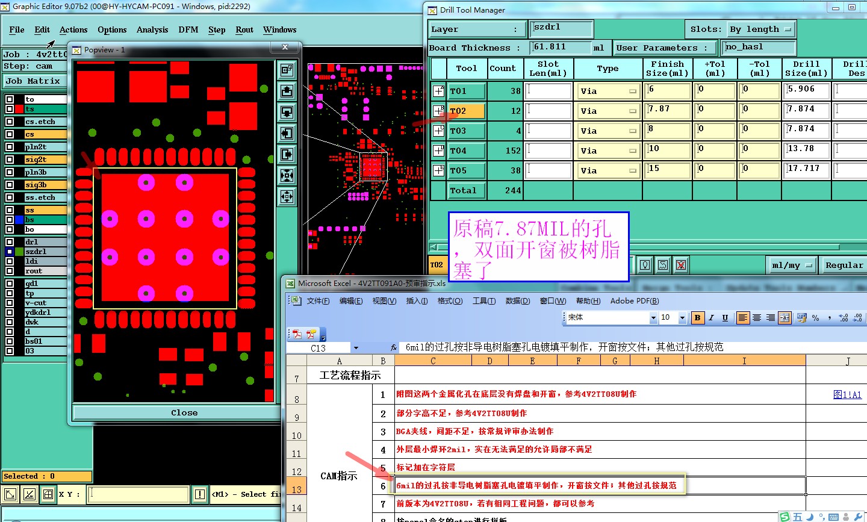The width and height of the screenshot is (867, 522).
Task: Click the T04 tool button
Action: 466,151
